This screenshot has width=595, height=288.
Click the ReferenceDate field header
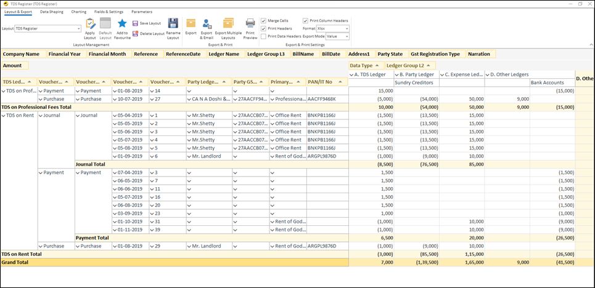(185, 54)
